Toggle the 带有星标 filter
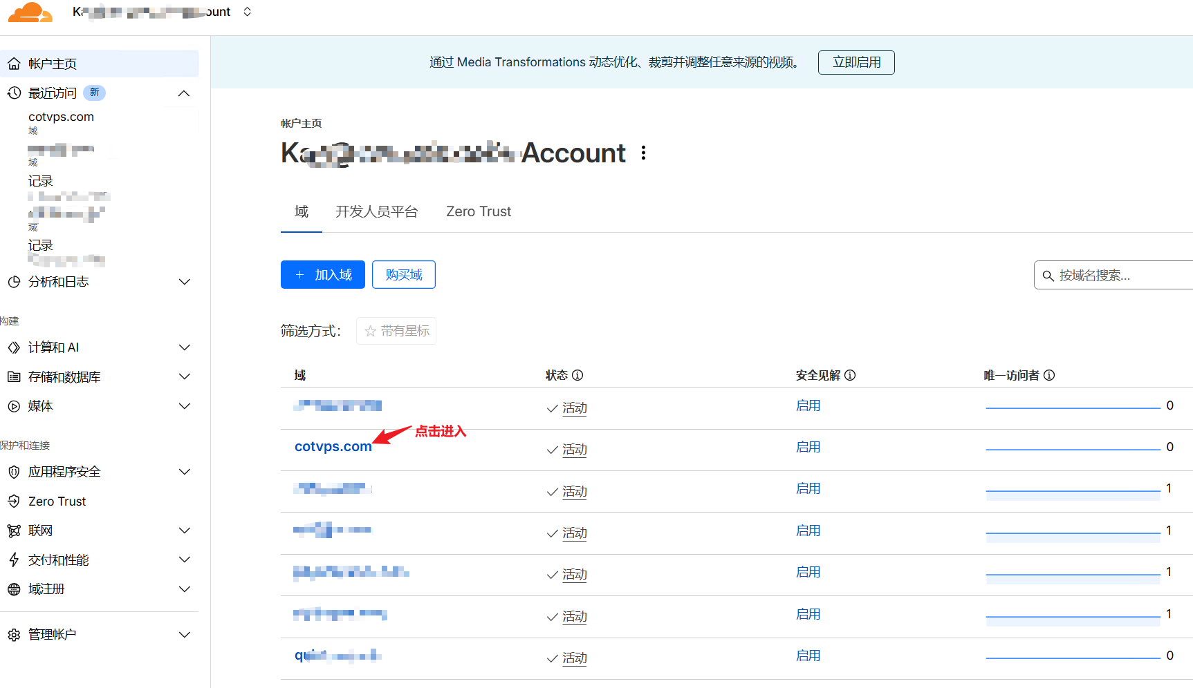Image resolution: width=1193 pixels, height=688 pixels. 396,331
